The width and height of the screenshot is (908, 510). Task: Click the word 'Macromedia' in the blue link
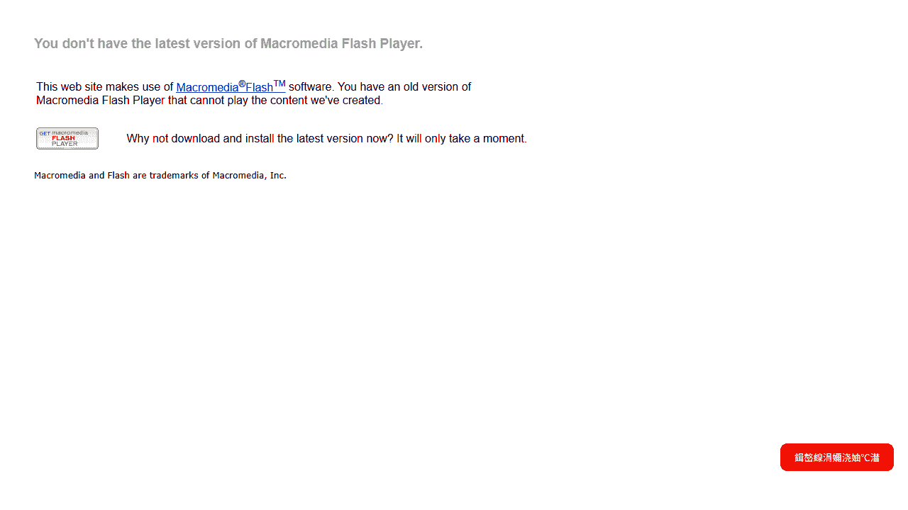(x=207, y=88)
